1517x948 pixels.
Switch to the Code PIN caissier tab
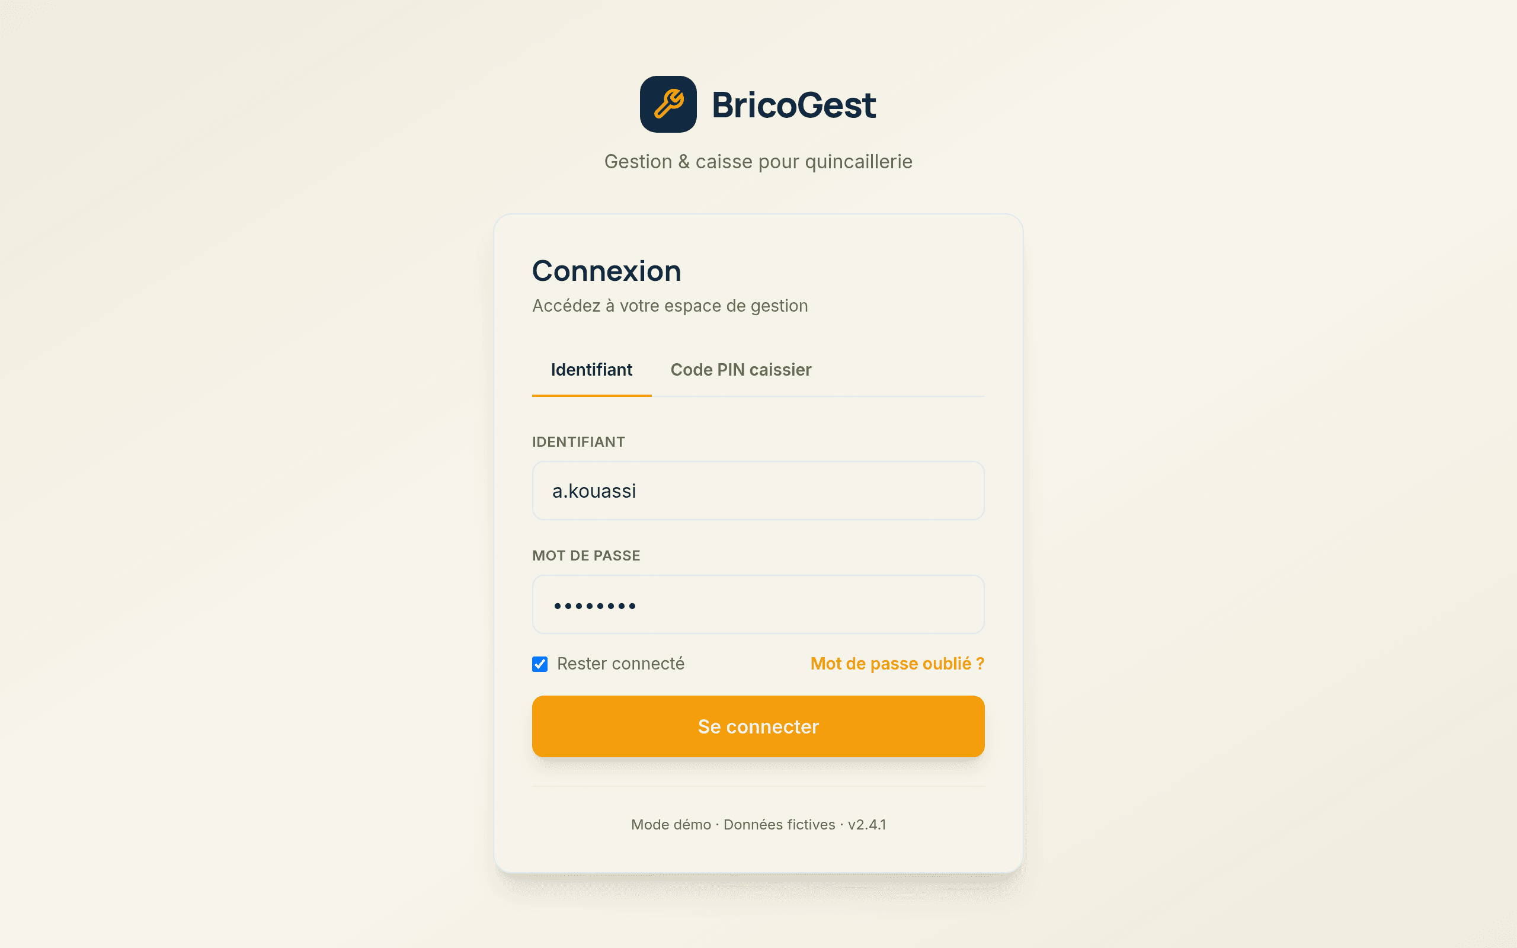(x=740, y=370)
